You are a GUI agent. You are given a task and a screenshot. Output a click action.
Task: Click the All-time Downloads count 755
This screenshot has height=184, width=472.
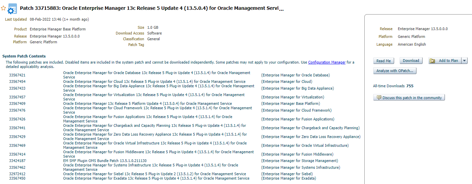[410, 86]
